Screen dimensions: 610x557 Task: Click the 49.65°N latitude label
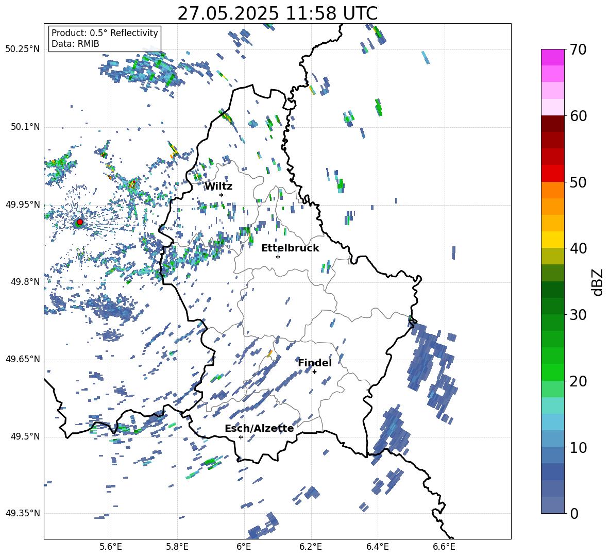tap(23, 359)
